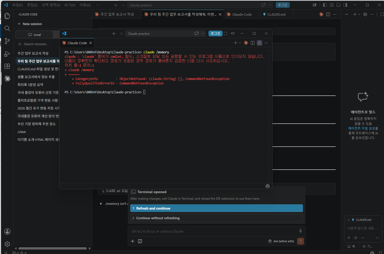The image size is (384, 254).
Task: Open Source Control in the activity bar
Action: 7,41
